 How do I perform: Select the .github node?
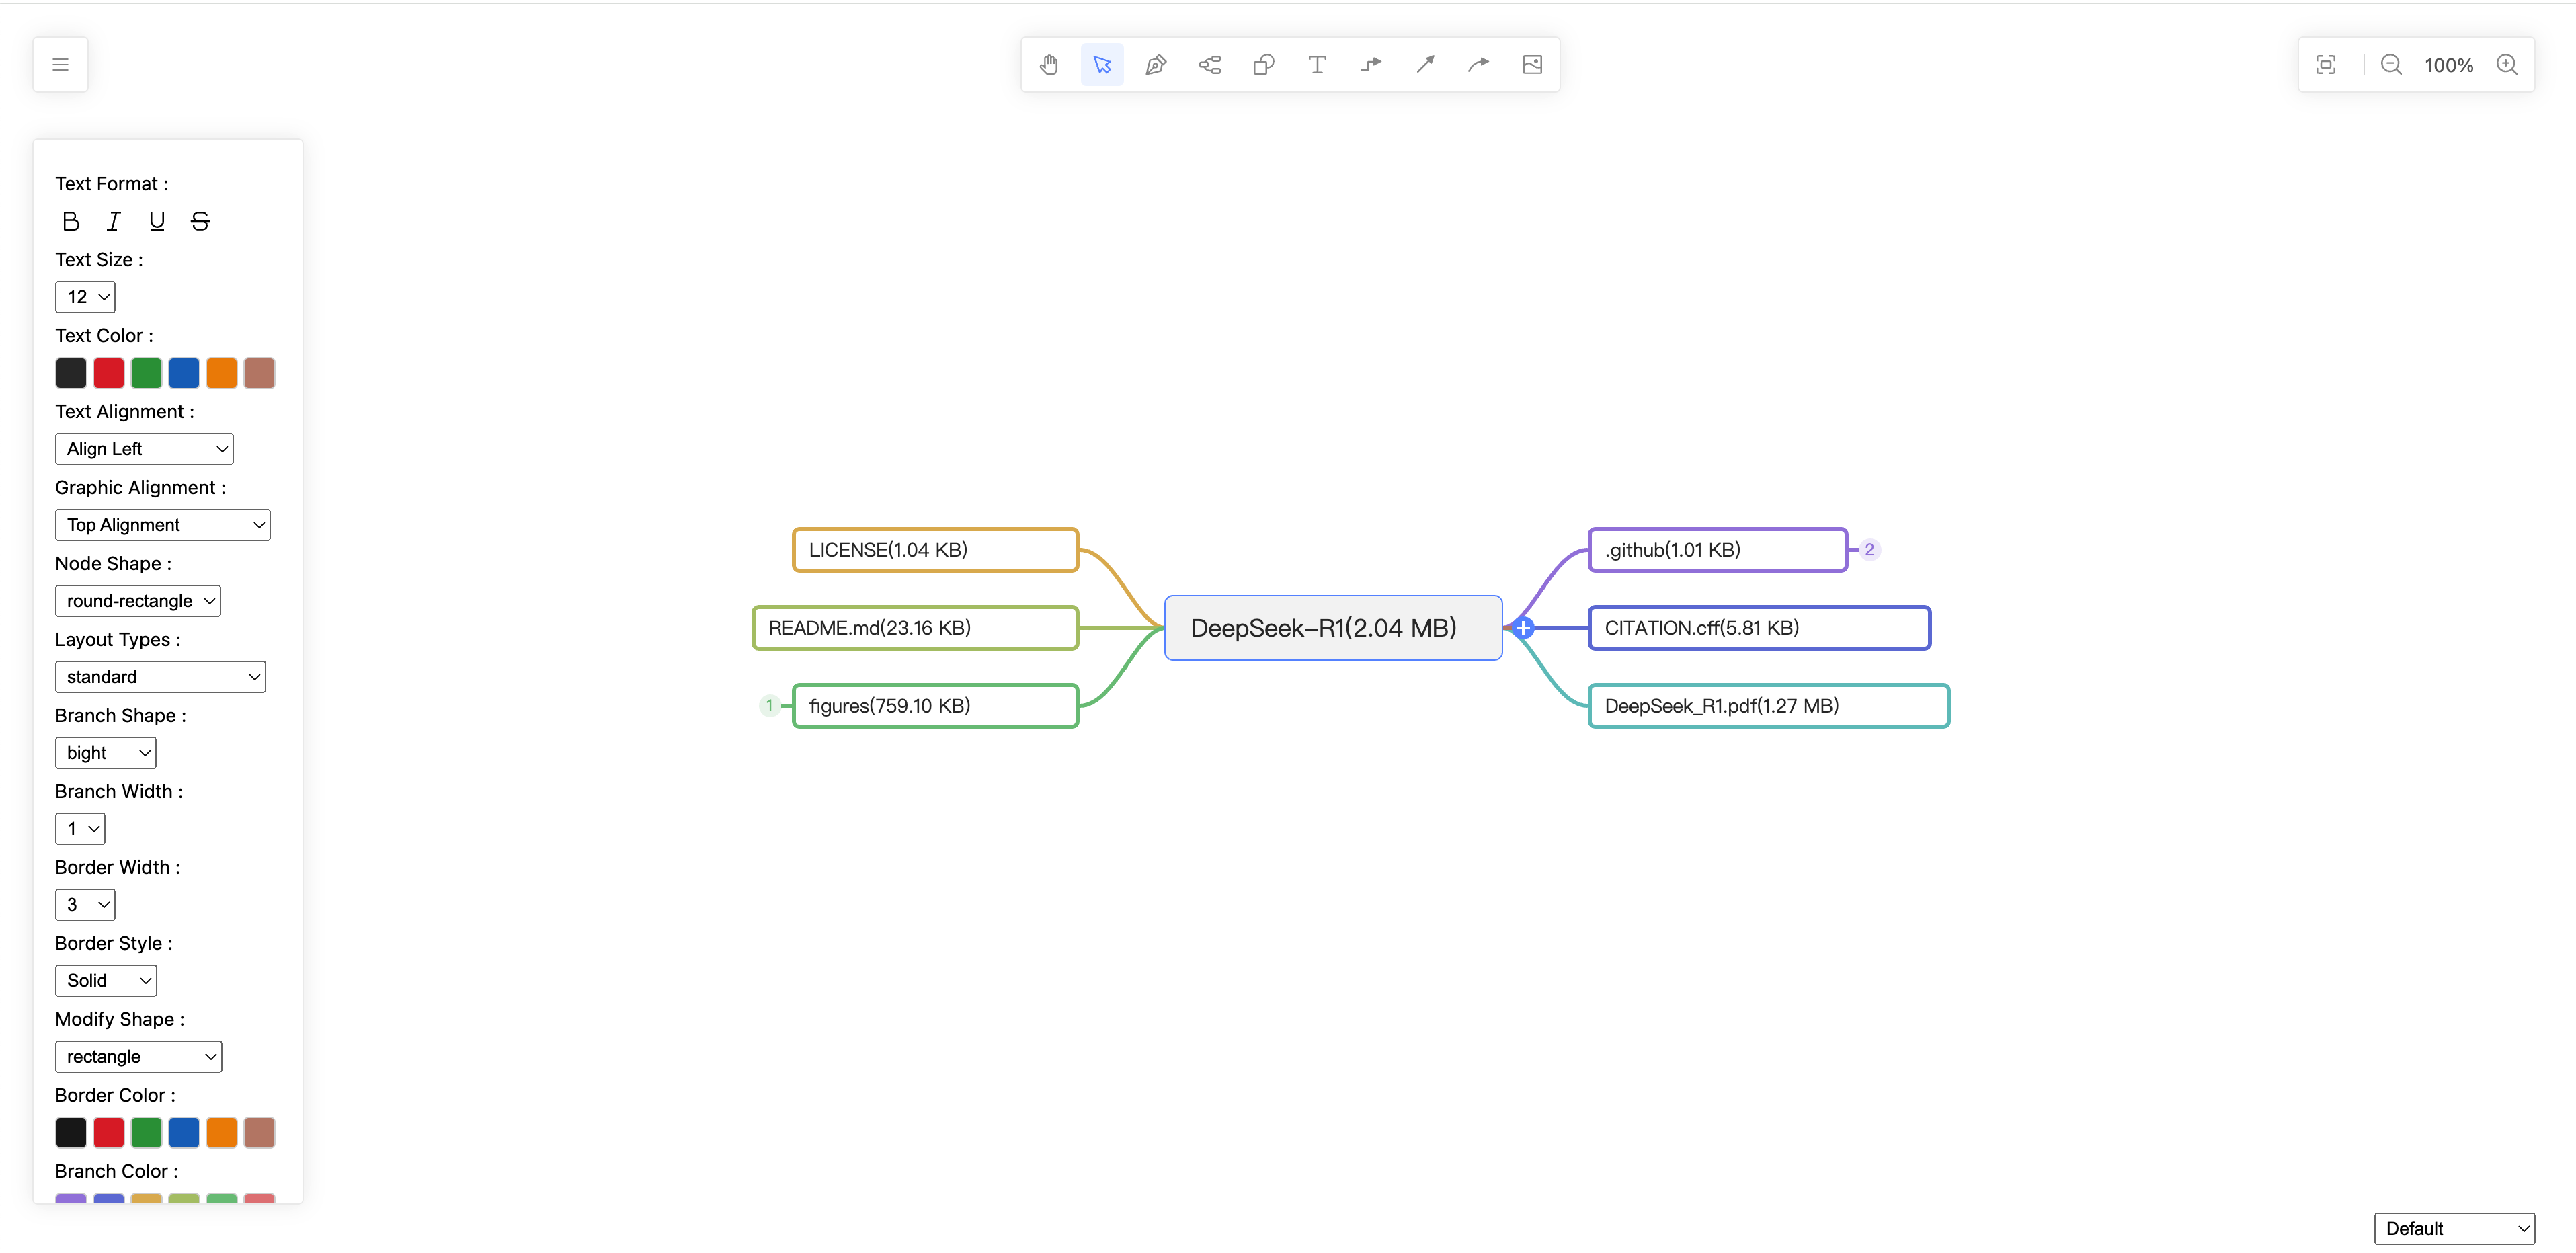point(1717,550)
